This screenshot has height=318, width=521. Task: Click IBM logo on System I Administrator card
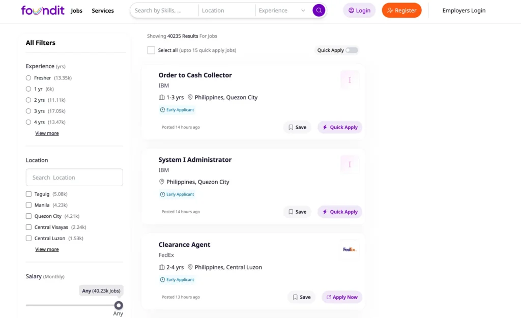(350, 164)
